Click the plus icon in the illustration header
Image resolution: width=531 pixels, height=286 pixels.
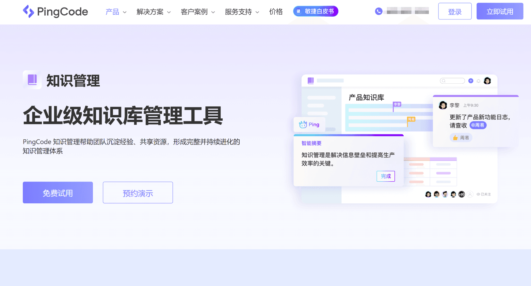pos(471,81)
